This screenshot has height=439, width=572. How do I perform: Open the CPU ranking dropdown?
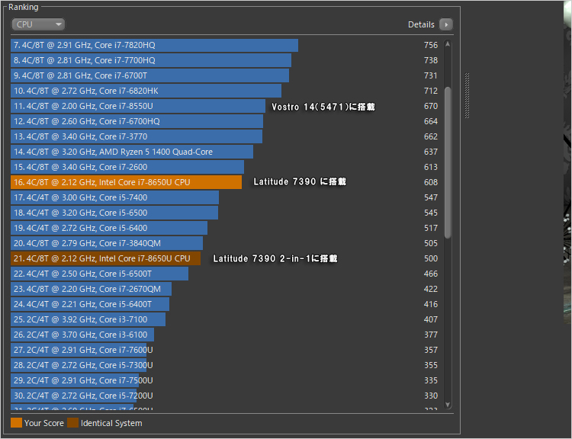pyautogui.click(x=38, y=24)
